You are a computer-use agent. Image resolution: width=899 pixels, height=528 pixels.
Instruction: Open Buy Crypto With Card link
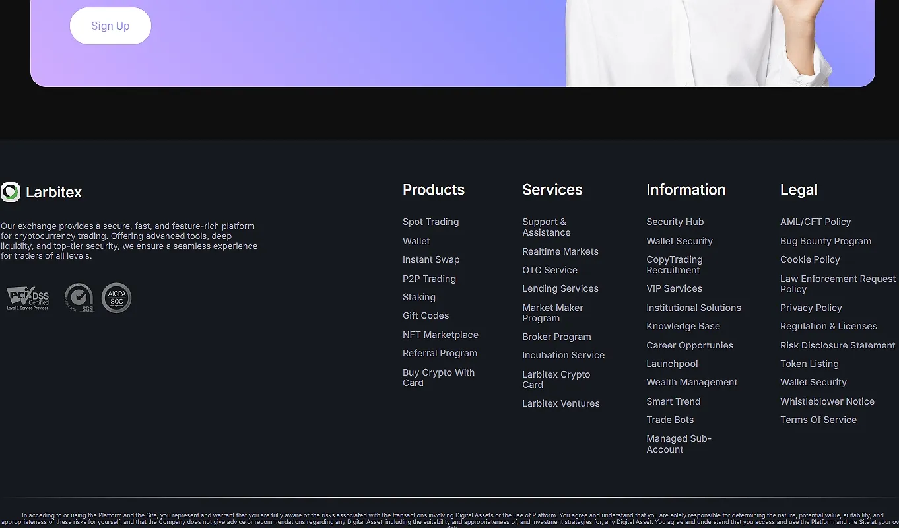(x=438, y=378)
